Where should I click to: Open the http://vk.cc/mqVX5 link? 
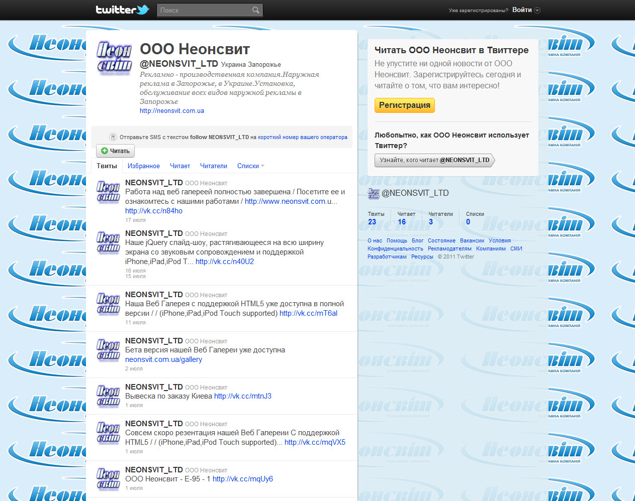pos(315,442)
